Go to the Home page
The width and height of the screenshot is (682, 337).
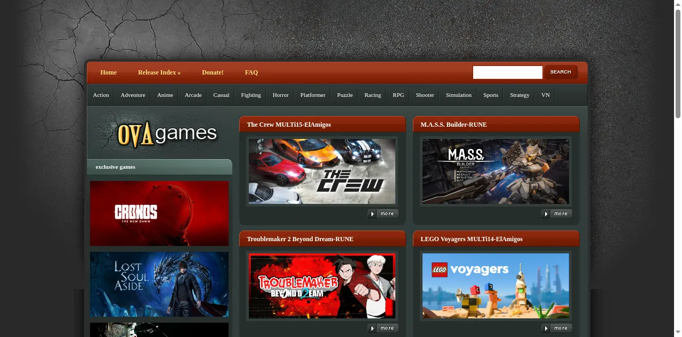point(108,72)
